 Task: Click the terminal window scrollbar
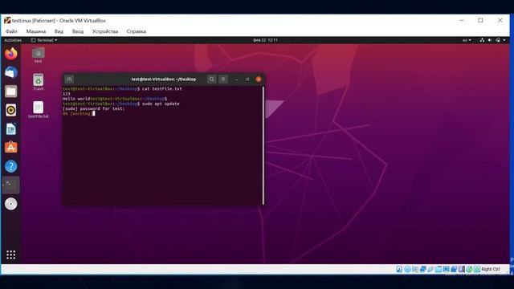click(263, 145)
